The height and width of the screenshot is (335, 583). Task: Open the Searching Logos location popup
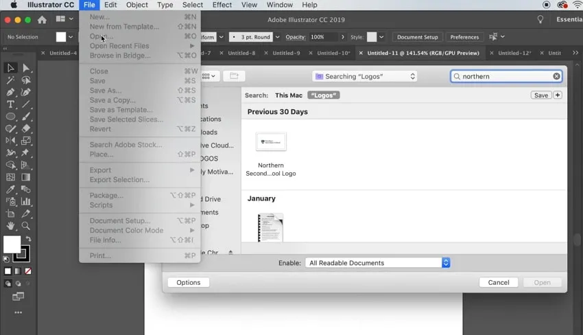coord(364,76)
